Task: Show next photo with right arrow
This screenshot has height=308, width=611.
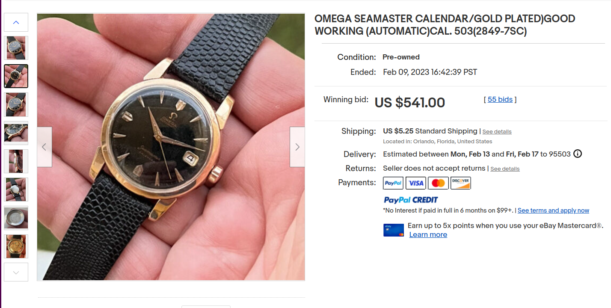Action: coord(297,147)
